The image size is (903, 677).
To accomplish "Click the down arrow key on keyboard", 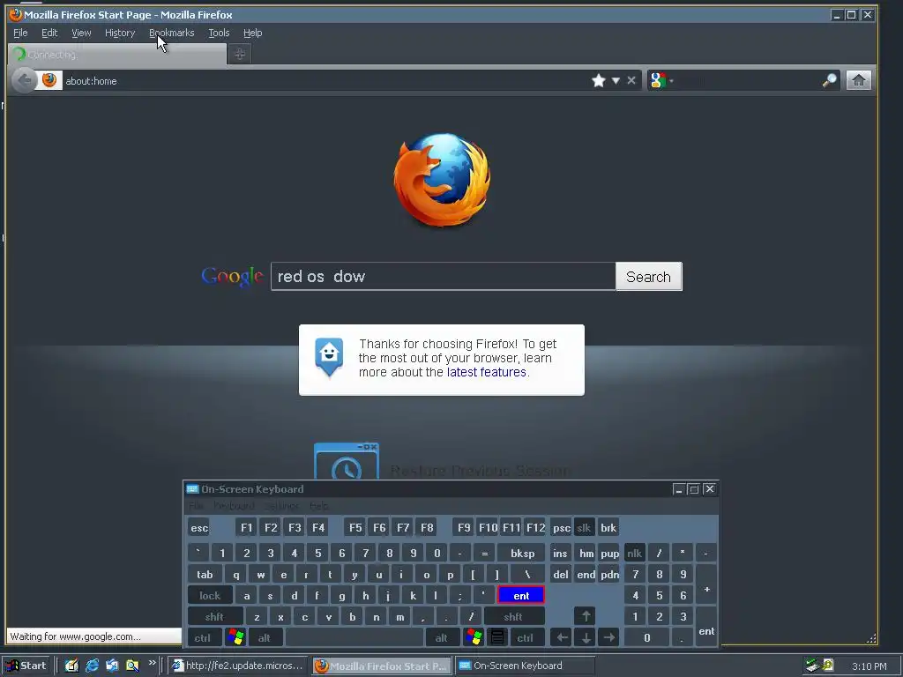I will pyautogui.click(x=586, y=638).
